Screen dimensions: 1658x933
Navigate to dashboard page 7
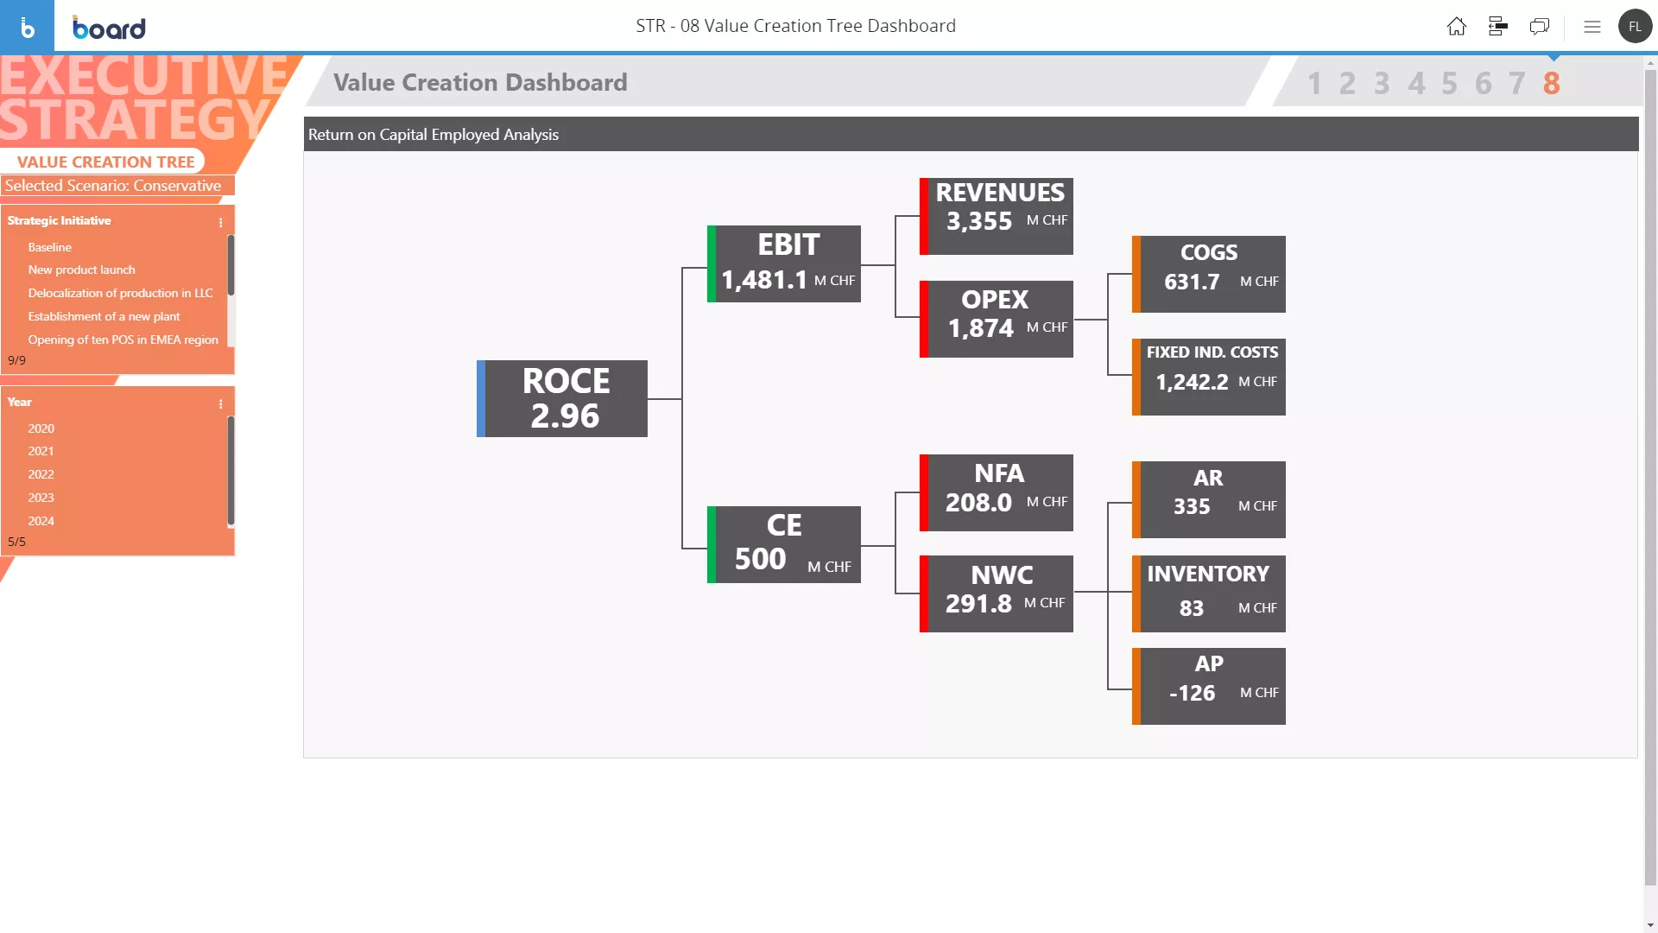(1518, 82)
